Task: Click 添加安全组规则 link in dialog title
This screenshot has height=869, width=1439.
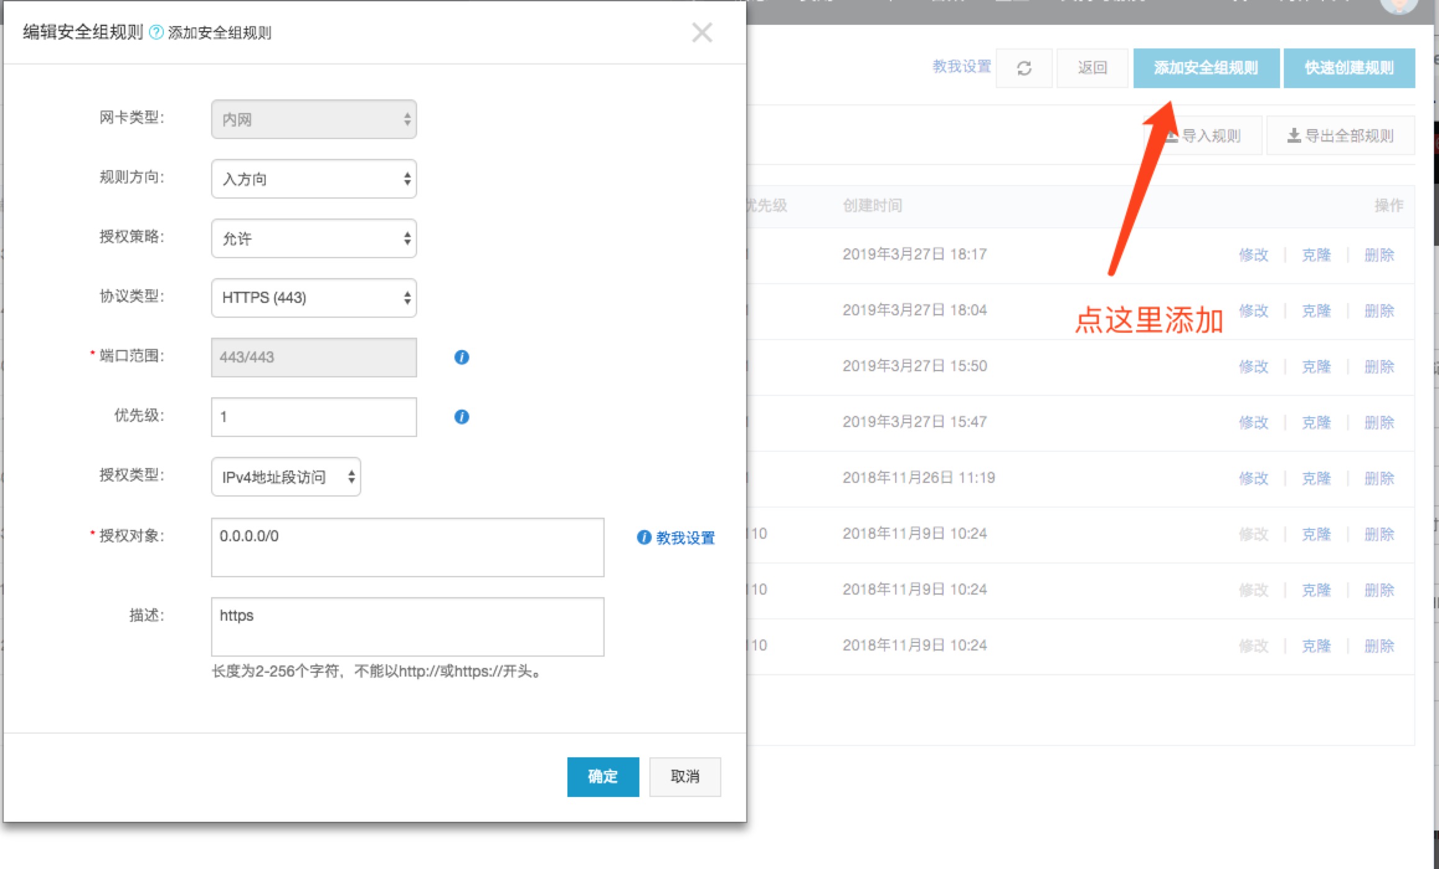Action: 220,32
